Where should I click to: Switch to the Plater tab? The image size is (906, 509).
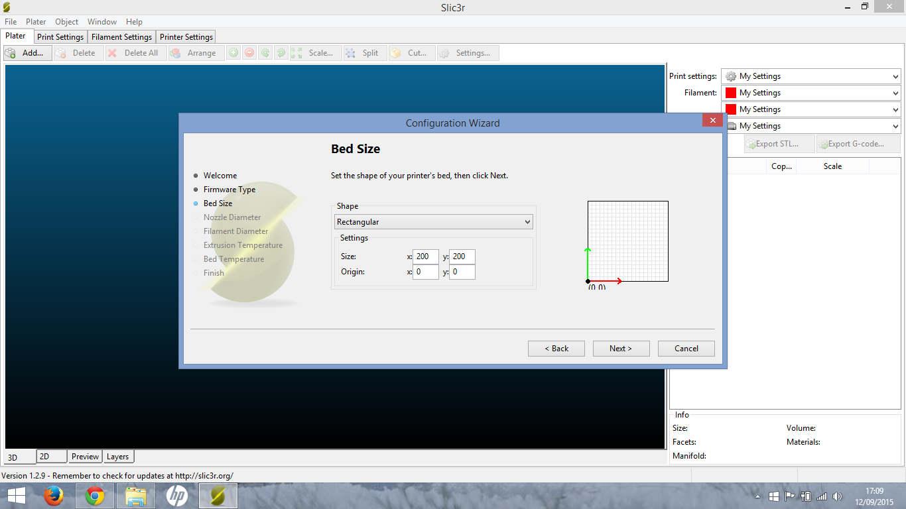tap(16, 36)
